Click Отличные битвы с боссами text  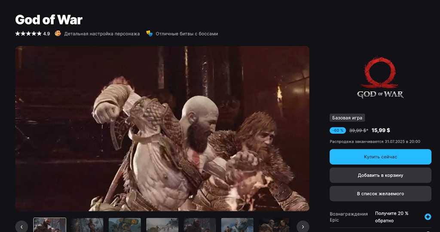click(x=187, y=33)
